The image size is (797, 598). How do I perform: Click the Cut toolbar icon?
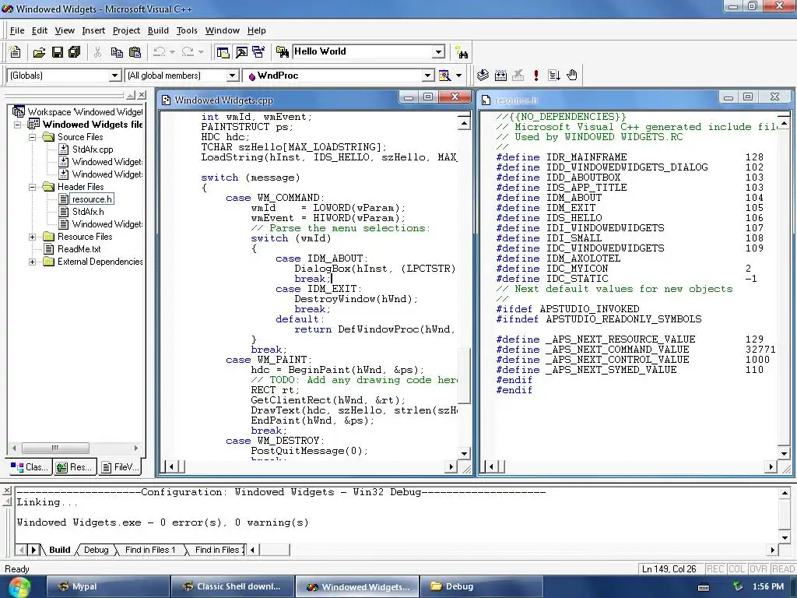tap(97, 52)
